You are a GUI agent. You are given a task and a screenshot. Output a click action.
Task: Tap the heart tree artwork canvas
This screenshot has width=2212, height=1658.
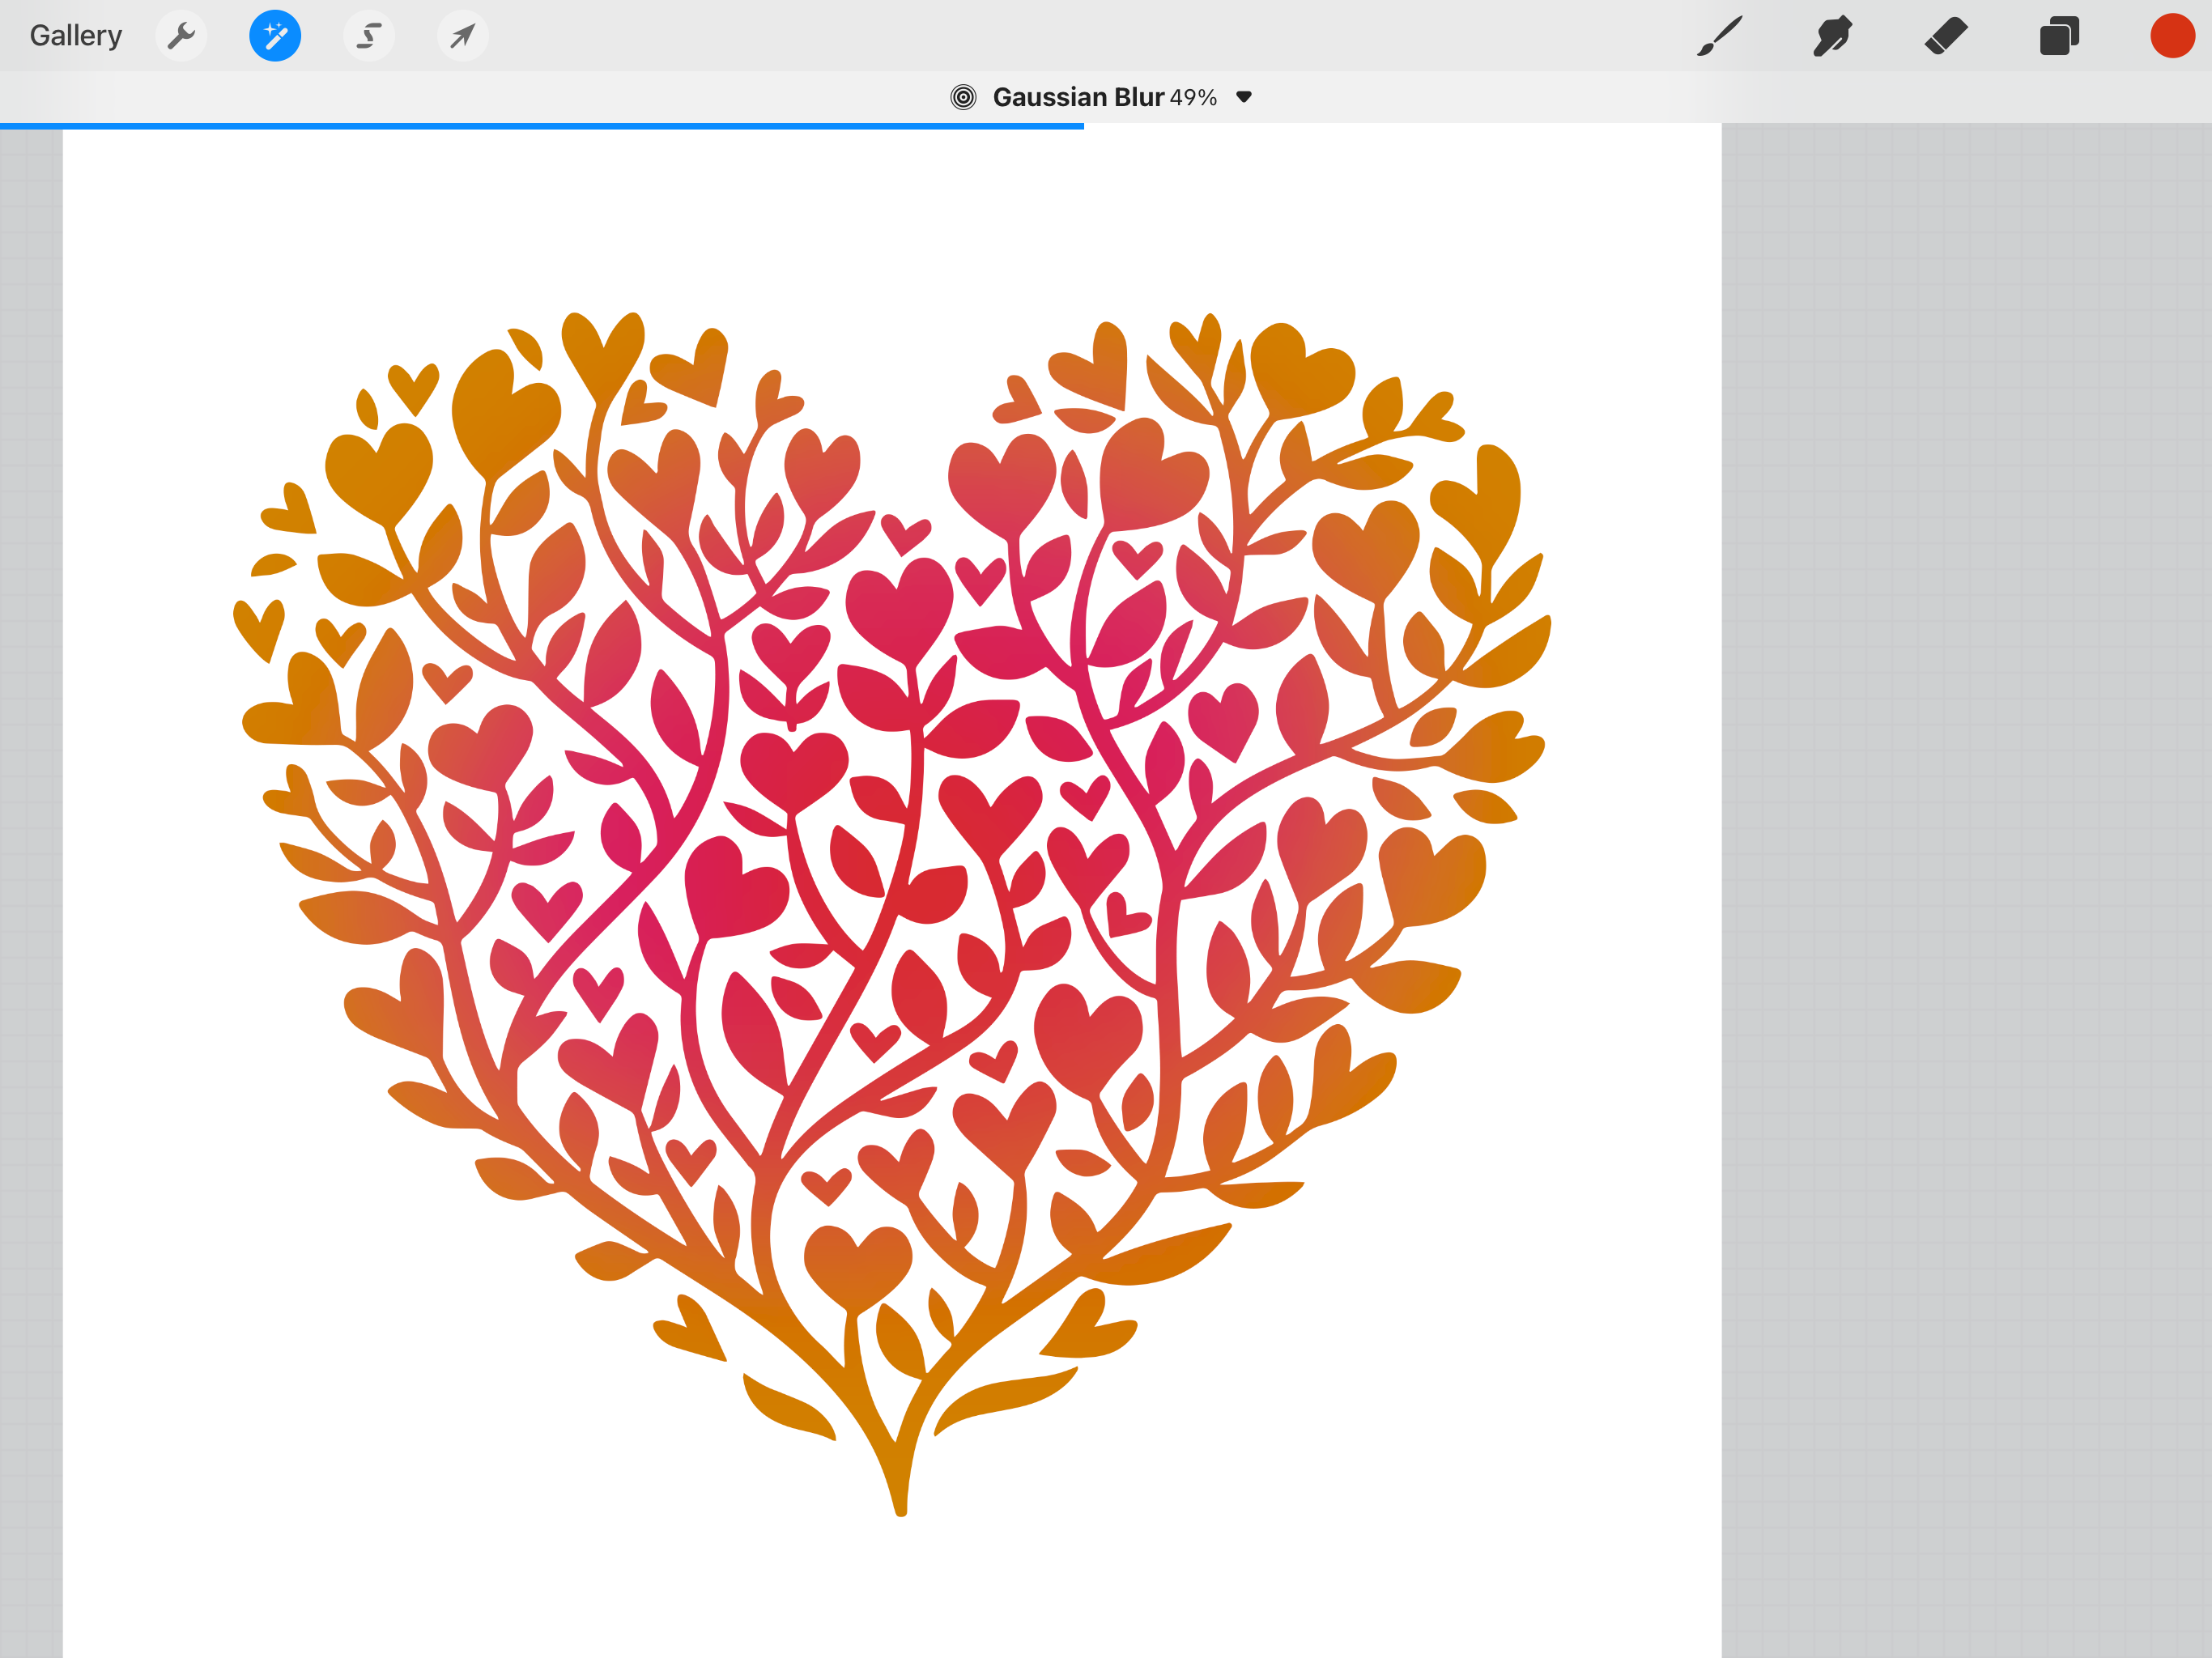[892, 890]
